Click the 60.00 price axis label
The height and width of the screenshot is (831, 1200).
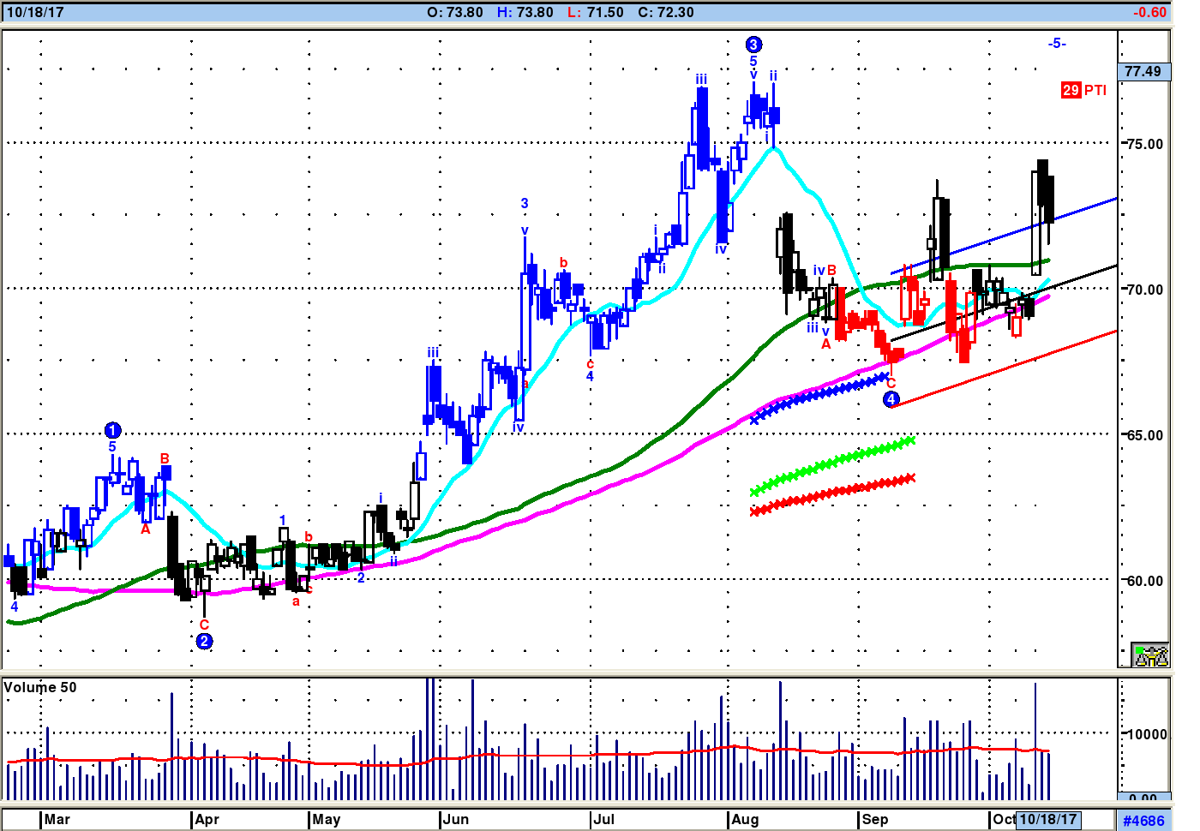pyautogui.click(x=1146, y=581)
